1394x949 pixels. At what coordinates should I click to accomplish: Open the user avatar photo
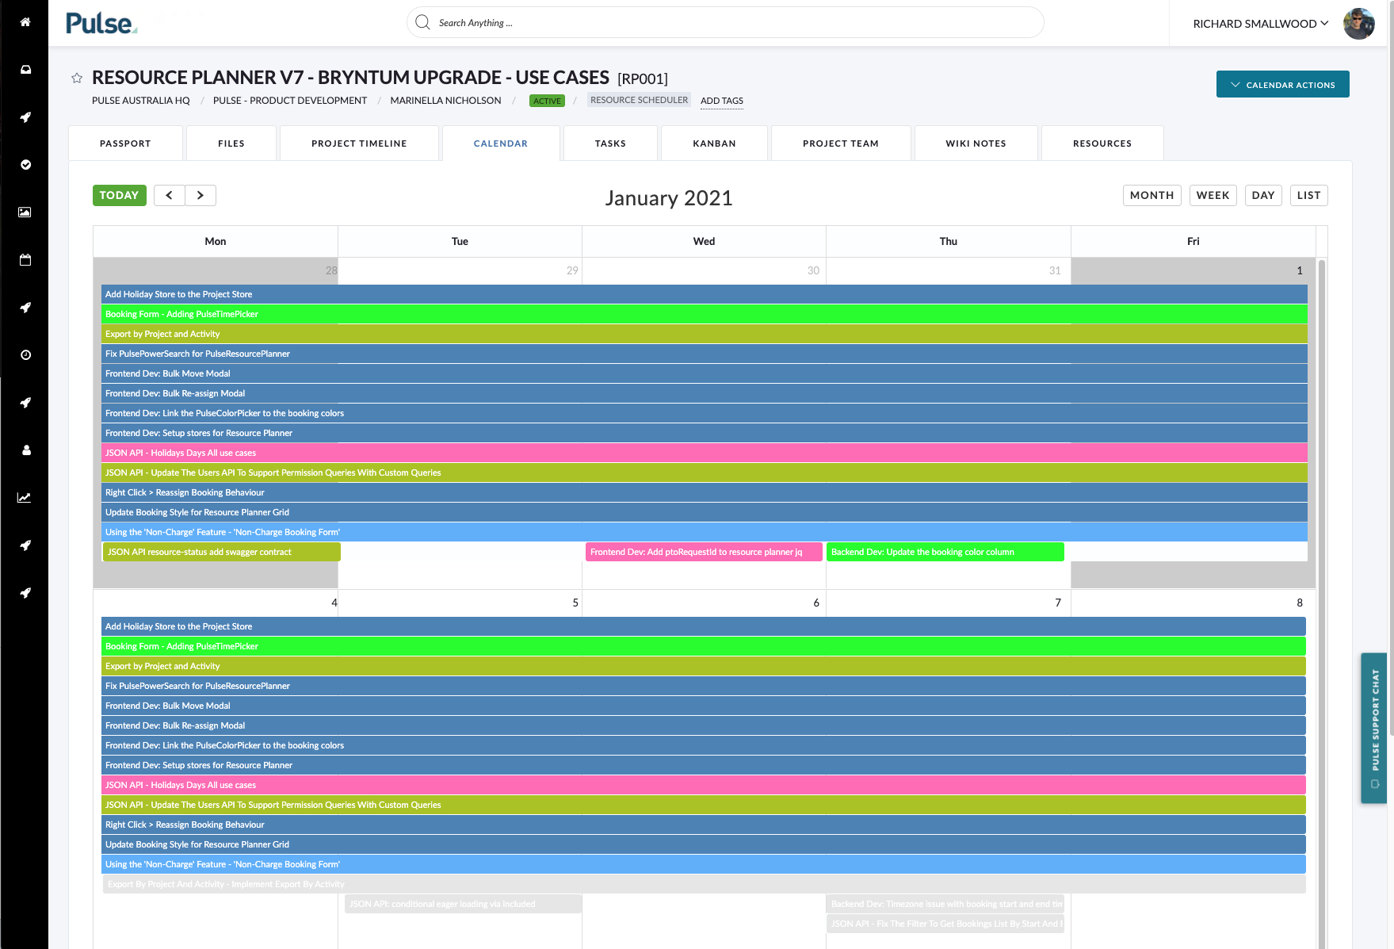pyautogui.click(x=1359, y=24)
